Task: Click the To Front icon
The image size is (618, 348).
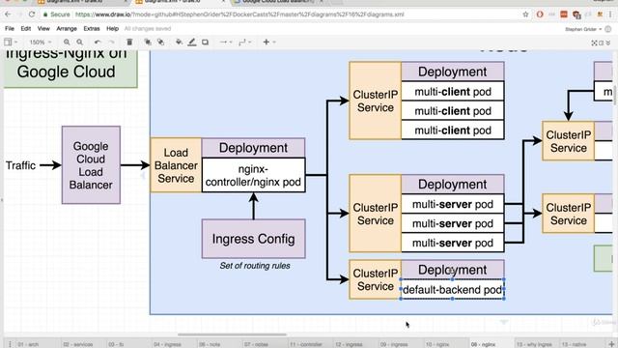Action: (148, 42)
